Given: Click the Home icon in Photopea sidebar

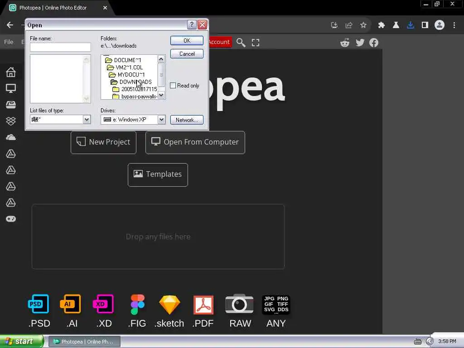Looking at the screenshot, I should (11, 72).
